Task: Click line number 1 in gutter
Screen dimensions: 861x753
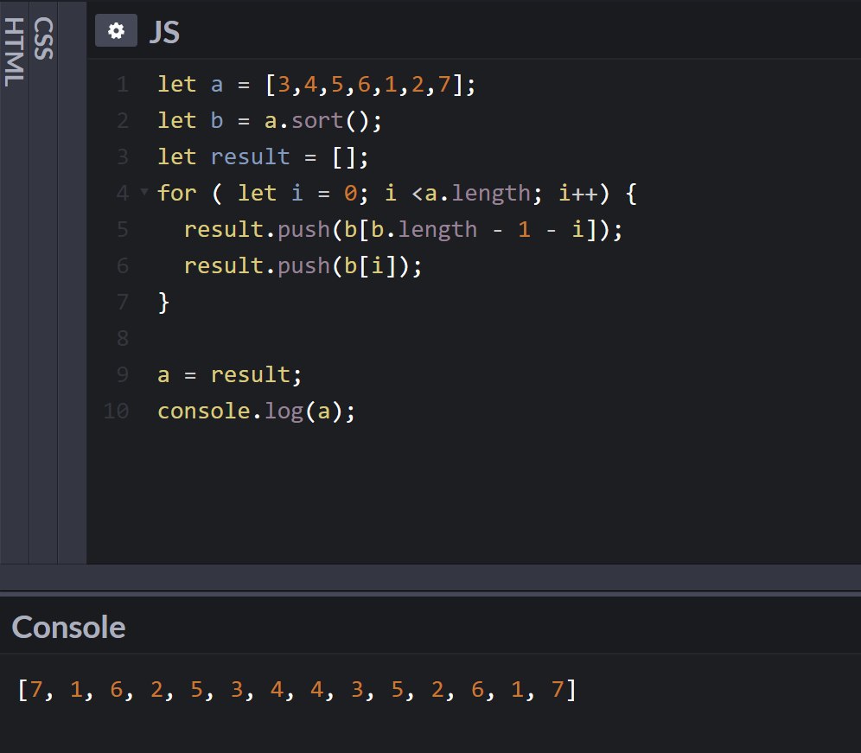Action: [123, 85]
